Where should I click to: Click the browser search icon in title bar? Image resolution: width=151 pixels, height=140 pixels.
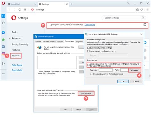[x=129, y=3]
